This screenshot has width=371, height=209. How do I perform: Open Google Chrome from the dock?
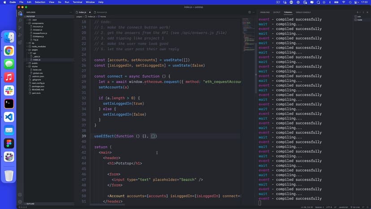(9, 51)
